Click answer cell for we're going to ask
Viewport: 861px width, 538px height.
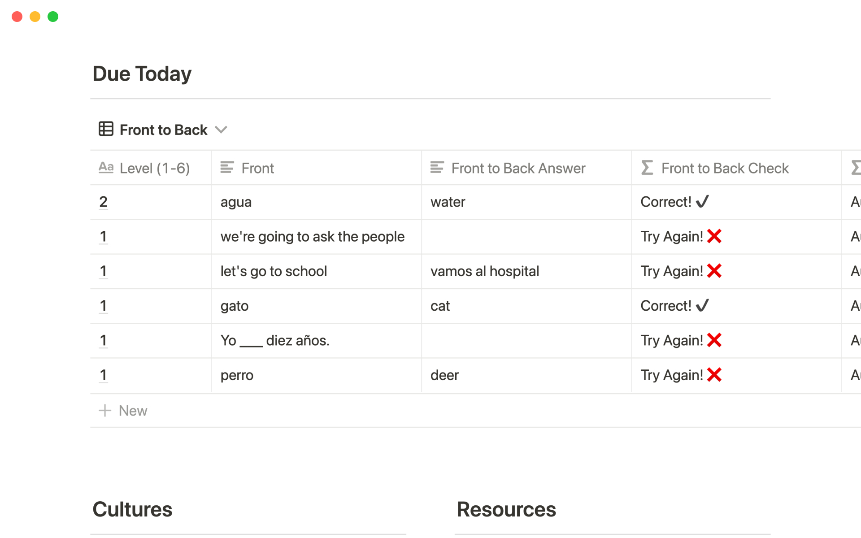(526, 237)
